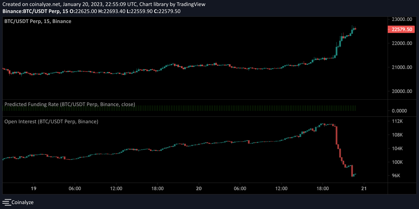Click the Coinalyze logo icon

7,202
